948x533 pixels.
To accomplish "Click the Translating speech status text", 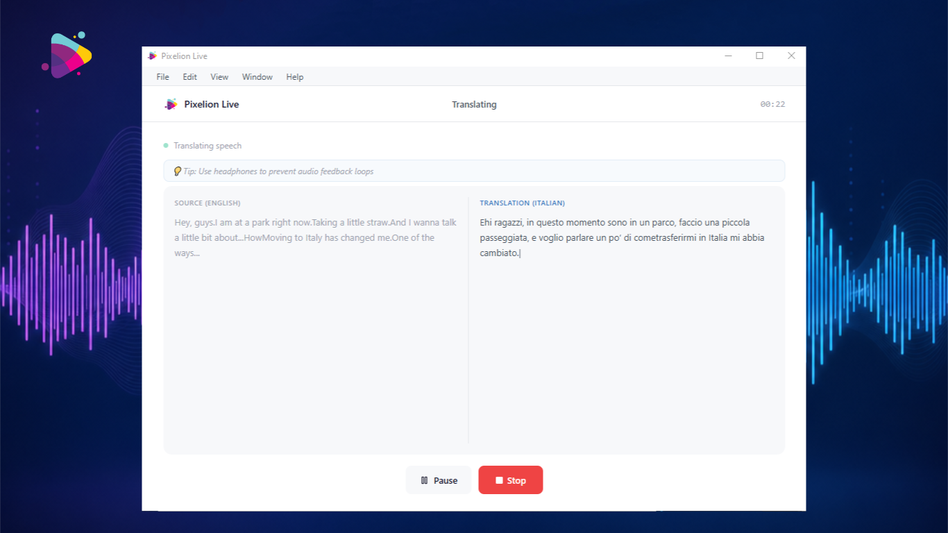I will tap(208, 146).
